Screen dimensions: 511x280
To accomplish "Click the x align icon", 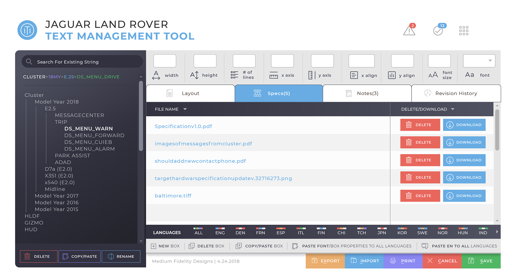I will click(354, 75).
